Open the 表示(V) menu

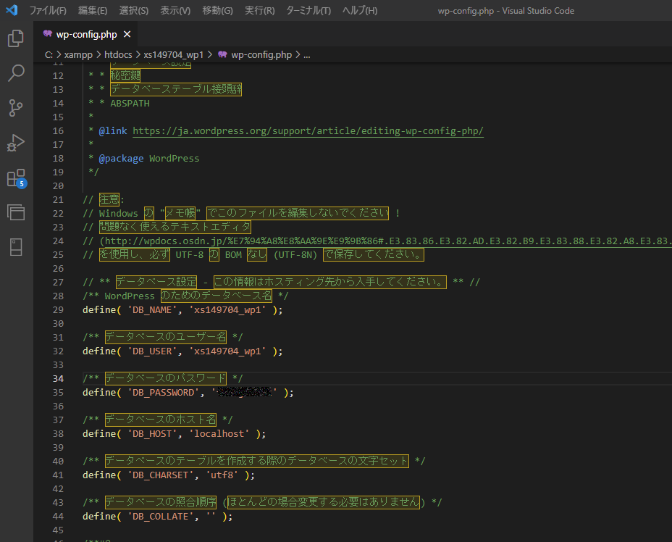(x=175, y=11)
